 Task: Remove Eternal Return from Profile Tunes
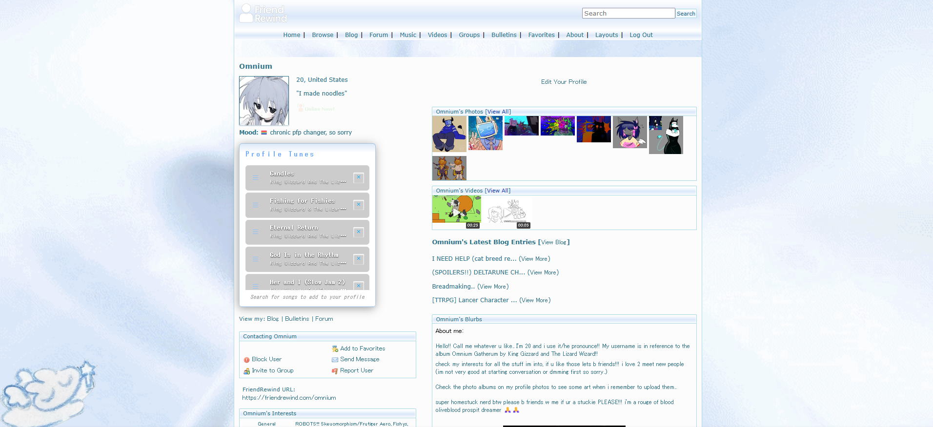click(x=359, y=232)
